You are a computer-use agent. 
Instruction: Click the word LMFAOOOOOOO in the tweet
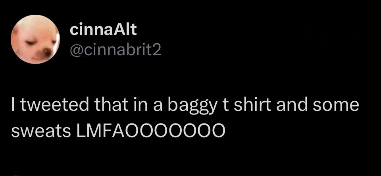coord(151,131)
